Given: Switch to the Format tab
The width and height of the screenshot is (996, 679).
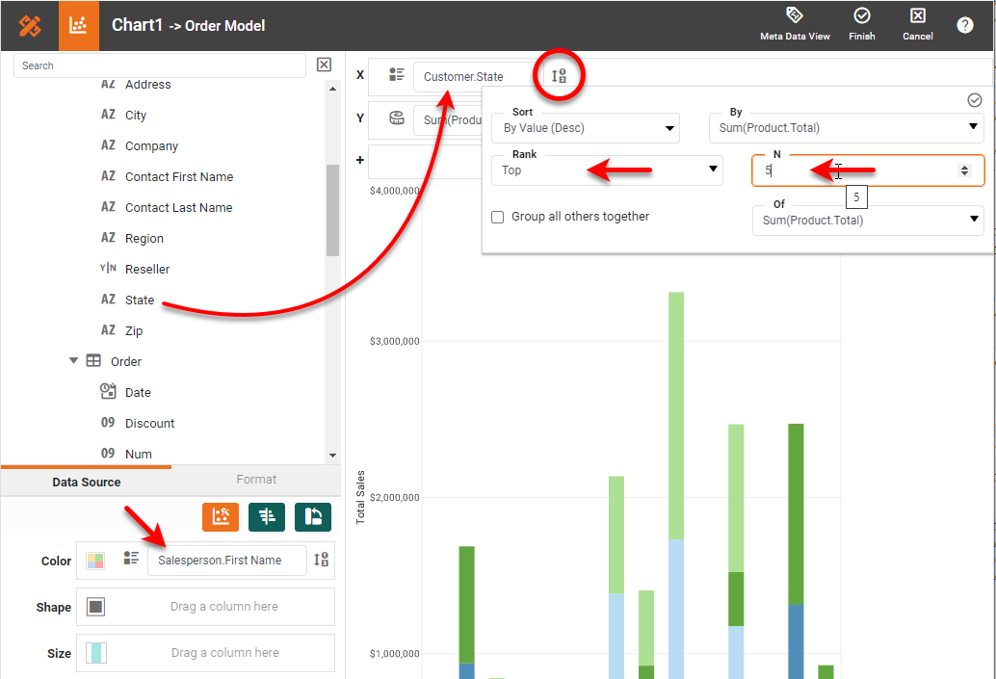Looking at the screenshot, I should pos(256,480).
